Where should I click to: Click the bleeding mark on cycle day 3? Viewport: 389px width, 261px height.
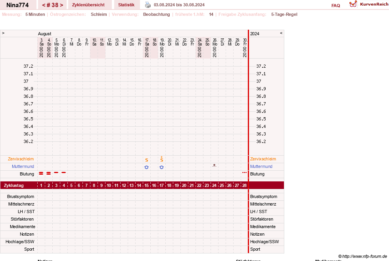tap(56, 172)
